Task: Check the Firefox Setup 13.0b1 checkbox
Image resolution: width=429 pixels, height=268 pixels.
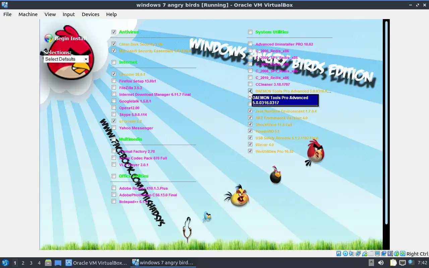Action: (114, 81)
